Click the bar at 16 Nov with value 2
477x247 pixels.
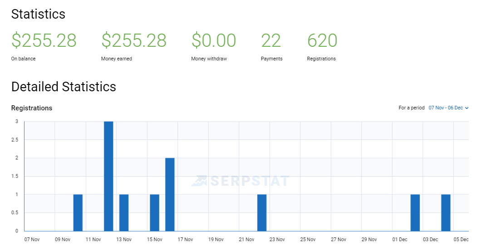pos(170,194)
